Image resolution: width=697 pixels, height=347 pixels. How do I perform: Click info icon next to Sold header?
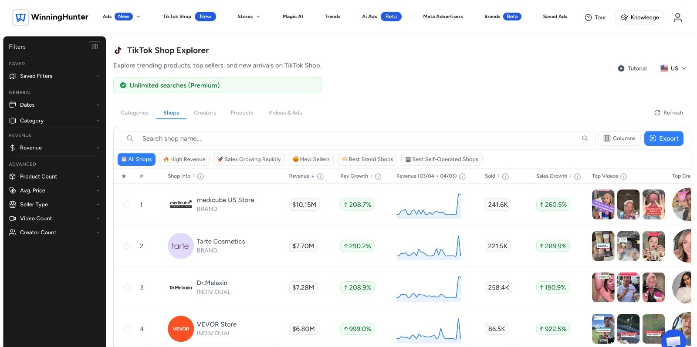pyautogui.click(x=505, y=176)
